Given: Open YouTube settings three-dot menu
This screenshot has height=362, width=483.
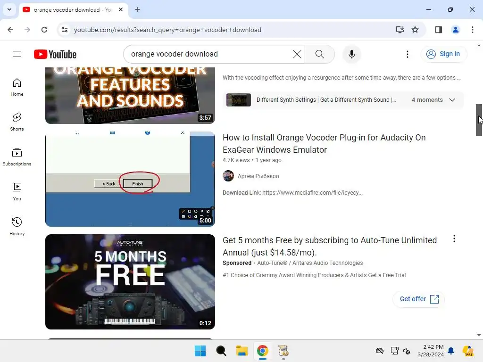Looking at the screenshot, I should click(x=407, y=54).
